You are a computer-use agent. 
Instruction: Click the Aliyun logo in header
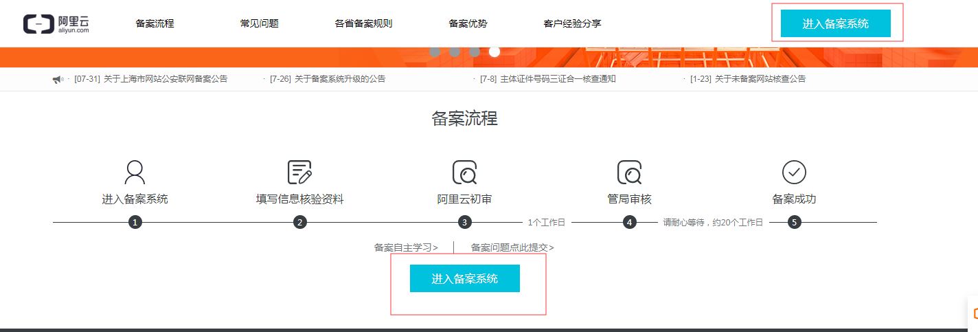[56, 23]
